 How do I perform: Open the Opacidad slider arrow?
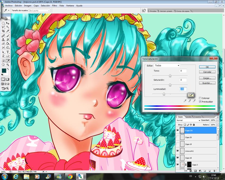217,120
